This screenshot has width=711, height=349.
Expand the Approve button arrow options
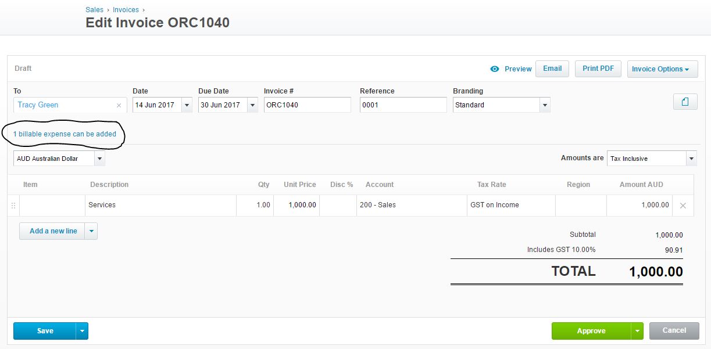pos(637,331)
